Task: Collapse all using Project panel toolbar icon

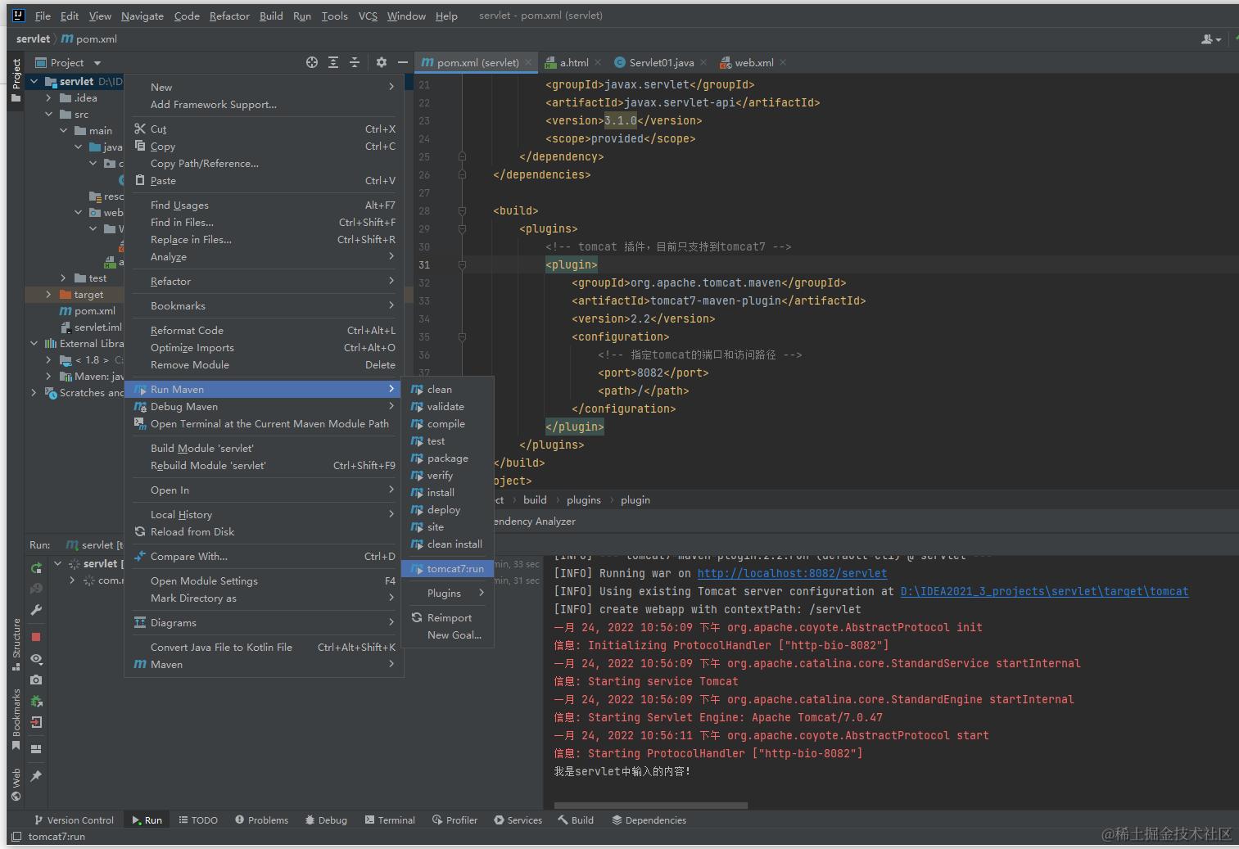Action: (x=355, y=62)
